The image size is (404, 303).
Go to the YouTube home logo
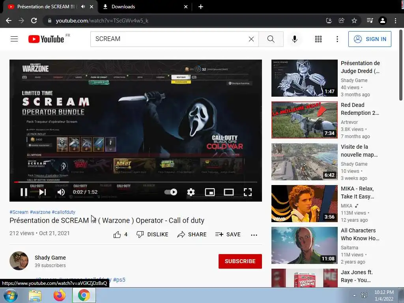tap(46, 39)
